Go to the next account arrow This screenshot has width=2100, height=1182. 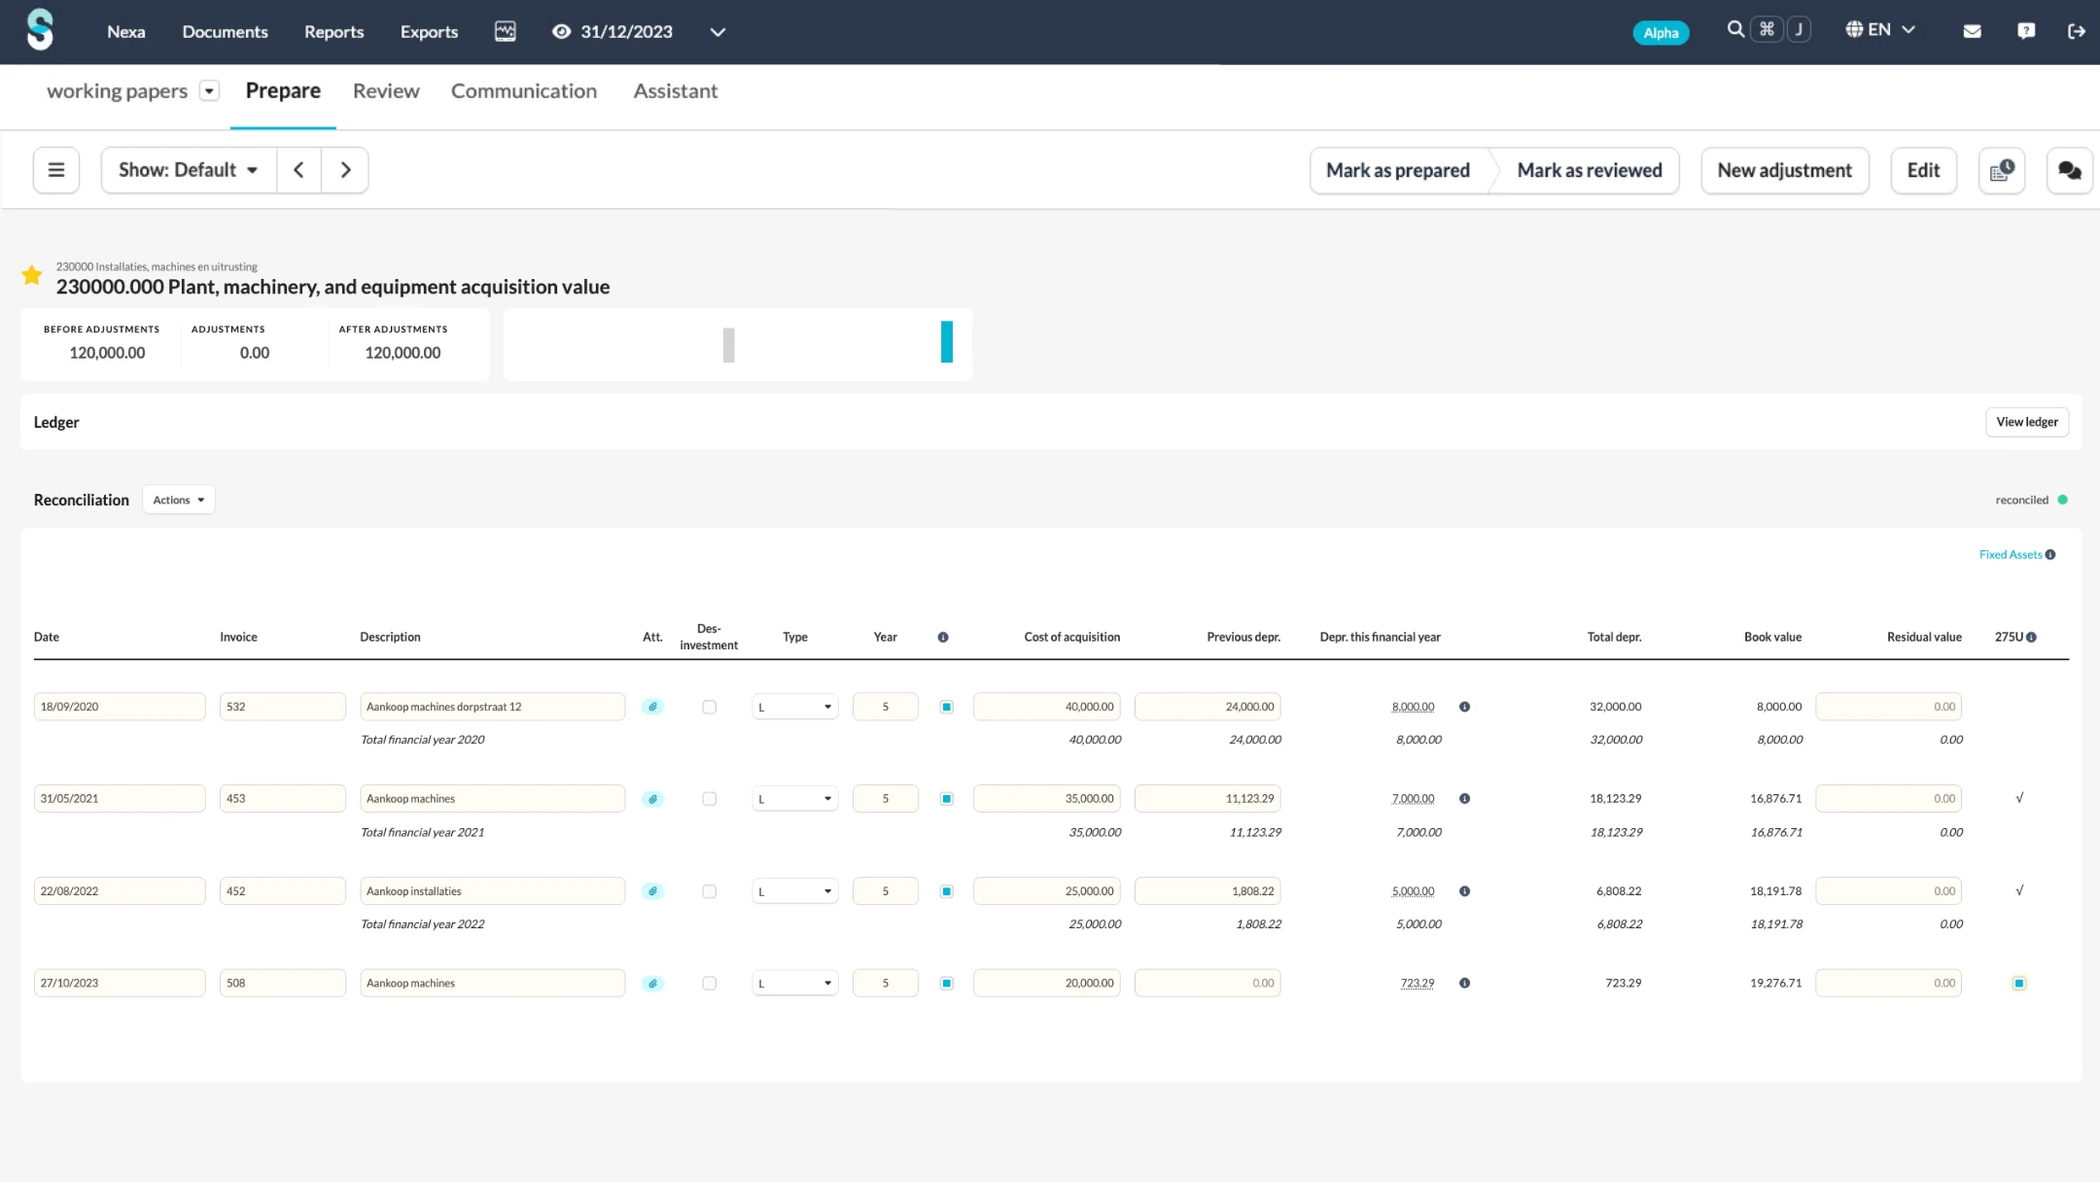345,170
